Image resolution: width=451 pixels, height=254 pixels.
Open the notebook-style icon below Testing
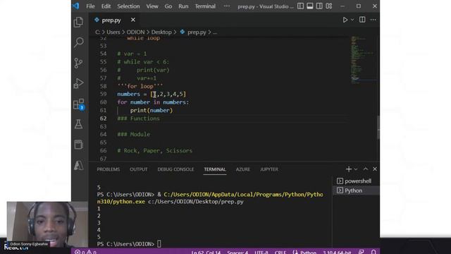click(78, 145)
